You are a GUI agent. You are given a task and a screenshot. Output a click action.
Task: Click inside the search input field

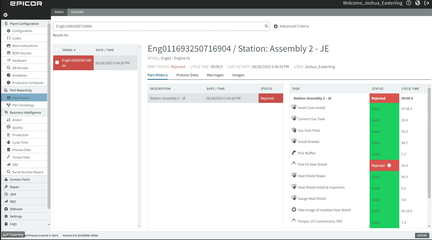coord(157,26)
